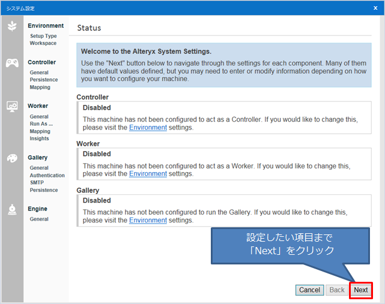The image size is (385, 304).
Task: Open Setup Type under Environment
Action: [x=43, y=36]
